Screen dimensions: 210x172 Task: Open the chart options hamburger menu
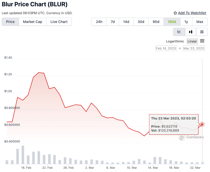click(202, 41)
